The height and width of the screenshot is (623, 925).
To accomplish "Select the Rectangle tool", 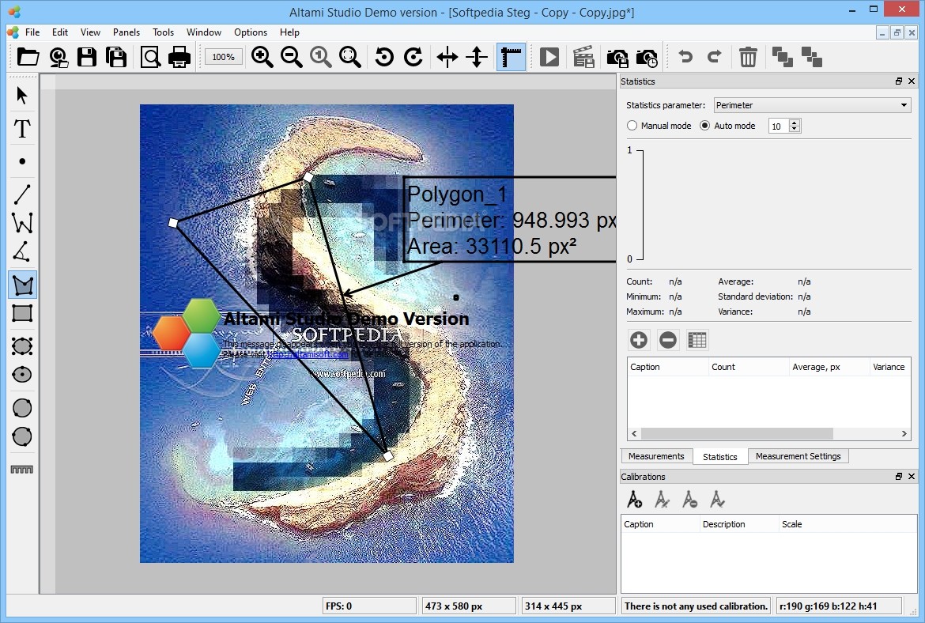I will pos(22,313).
